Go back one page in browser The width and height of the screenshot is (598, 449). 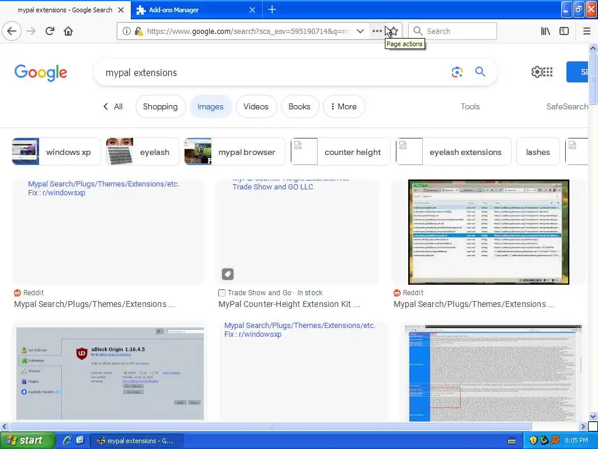12,31
